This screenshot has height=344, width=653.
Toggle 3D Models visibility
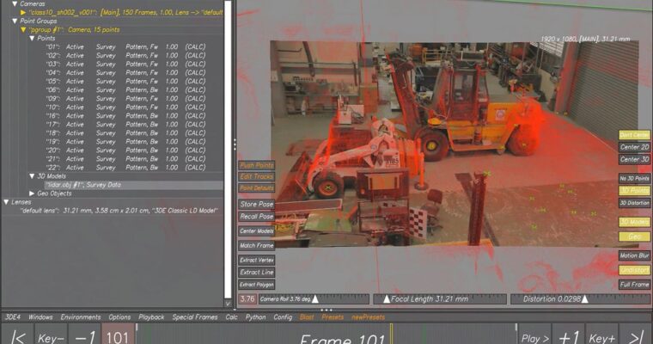[x=634, y=222]
